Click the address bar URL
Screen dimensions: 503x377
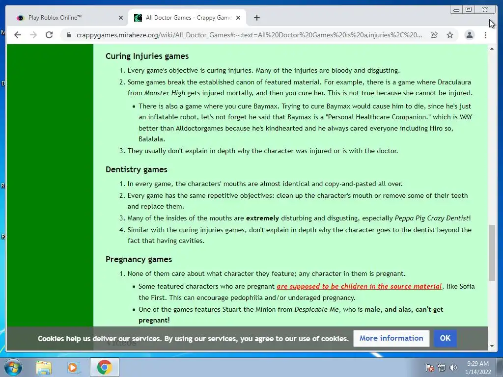coord(249,35)
